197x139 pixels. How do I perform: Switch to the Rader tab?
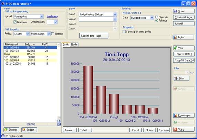click(75, 45)
